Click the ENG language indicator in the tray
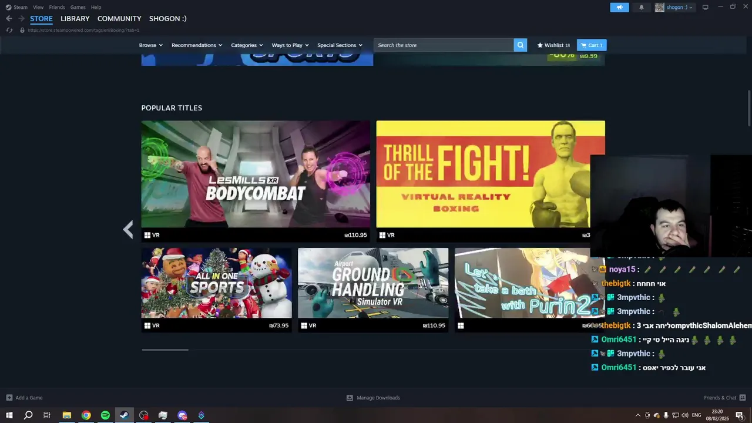This screenshot has height=423, width=752. [697, 415]
